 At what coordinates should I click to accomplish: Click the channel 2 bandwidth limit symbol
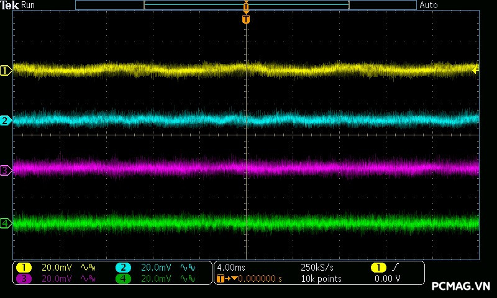pos(187,267)
